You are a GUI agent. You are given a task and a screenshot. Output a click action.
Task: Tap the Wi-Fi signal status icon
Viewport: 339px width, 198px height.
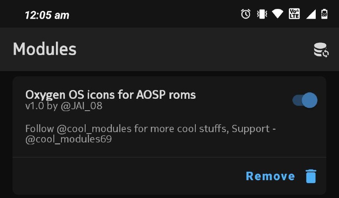pyautogui.click(x=278, y=14)
